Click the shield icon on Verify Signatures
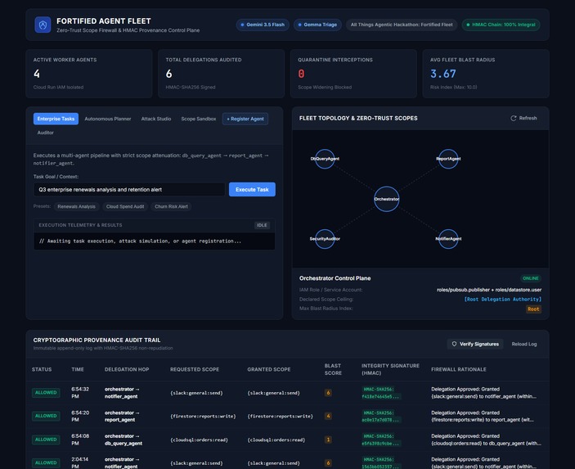575x469 pixels. click(454, 344)
